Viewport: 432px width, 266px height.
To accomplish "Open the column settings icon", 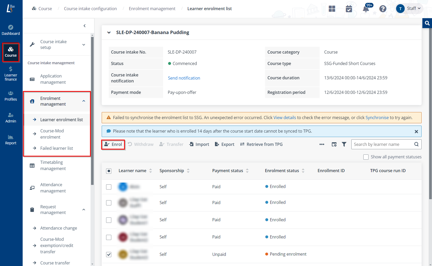I will 334,144.
